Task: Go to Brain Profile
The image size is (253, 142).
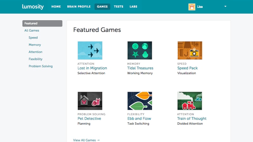Action: pos(79,7)
